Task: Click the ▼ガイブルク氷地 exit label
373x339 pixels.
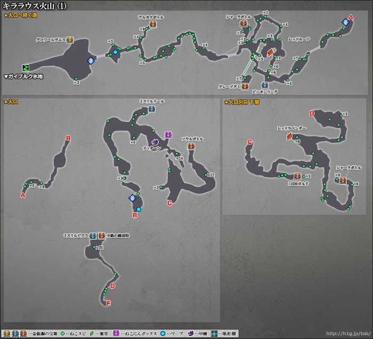Action: 23,77
